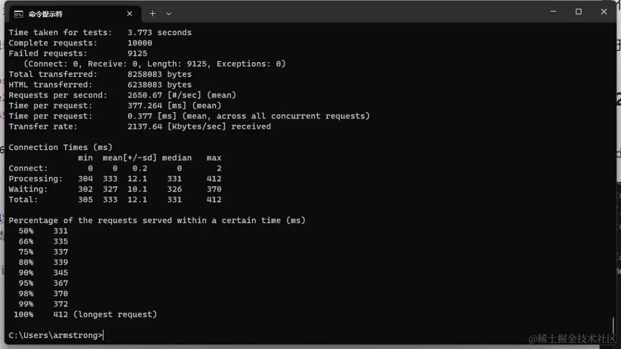
Task: Click the 'Connect:' row label
Action: tap(28, 168)
